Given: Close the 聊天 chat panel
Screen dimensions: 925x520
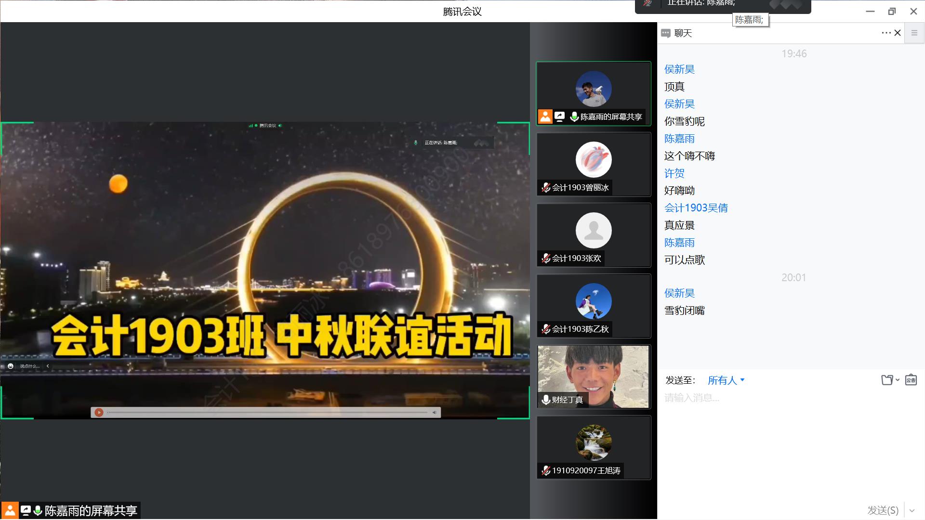Looking at the screenshot, I should 898,33.
